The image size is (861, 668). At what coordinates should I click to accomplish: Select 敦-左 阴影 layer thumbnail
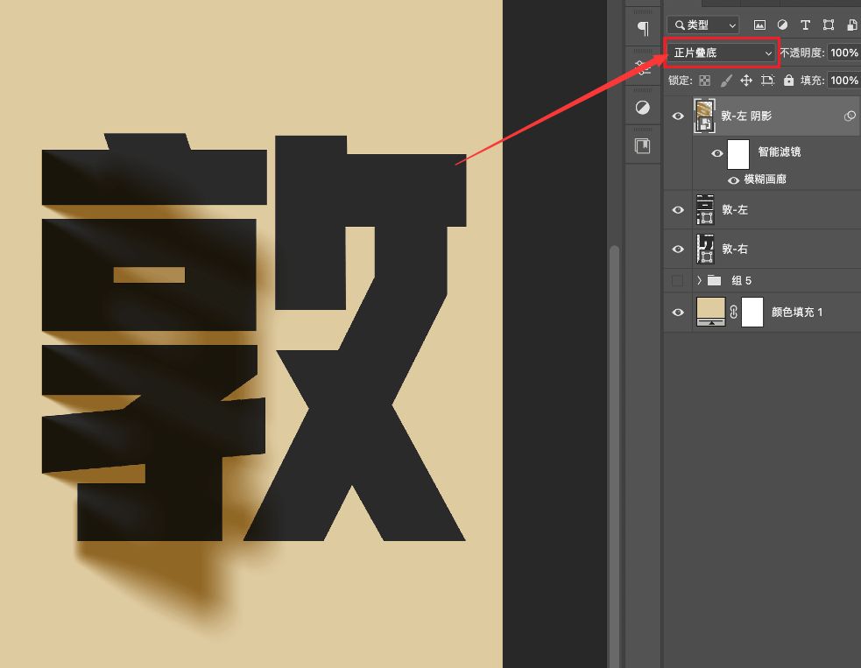[704, 116]
